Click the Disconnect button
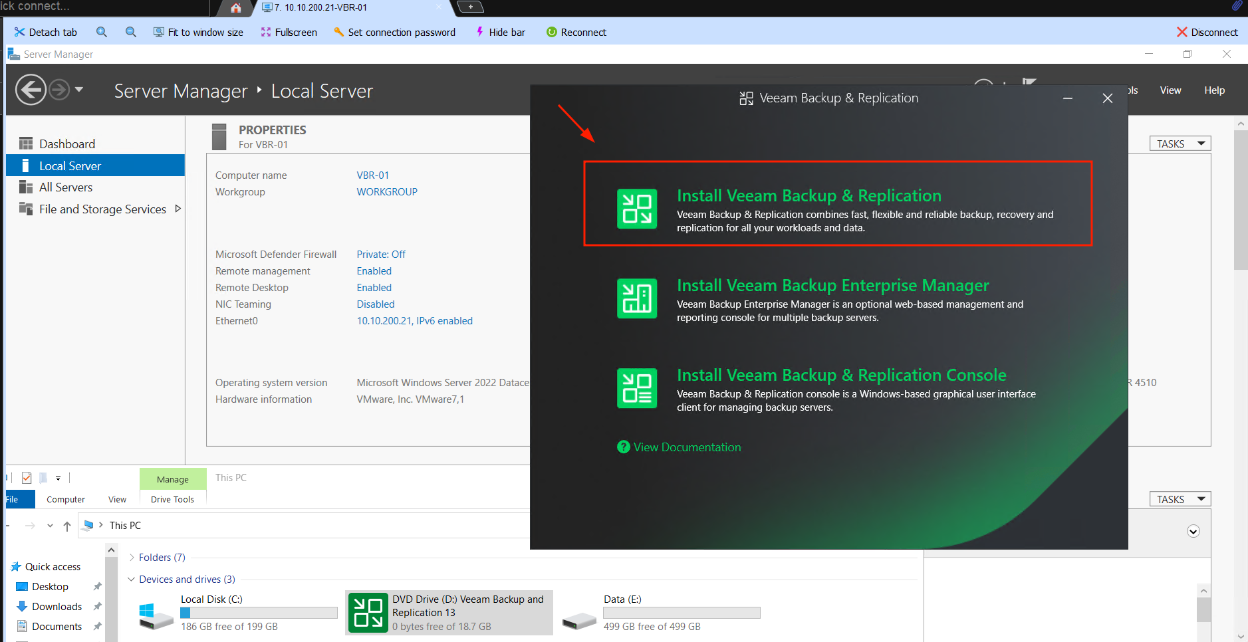This screenshot has width=1248, height=642. [x=1207, y=32]
